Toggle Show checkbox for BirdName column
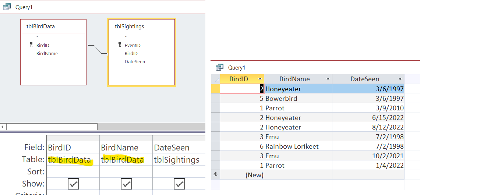The height and width of the screenshot is (195, 484). [x=126, y=184]
